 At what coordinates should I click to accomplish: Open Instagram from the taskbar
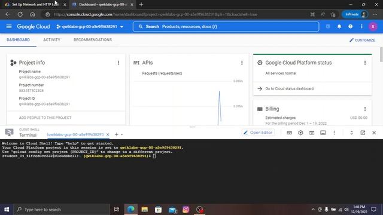click(186, 210)
